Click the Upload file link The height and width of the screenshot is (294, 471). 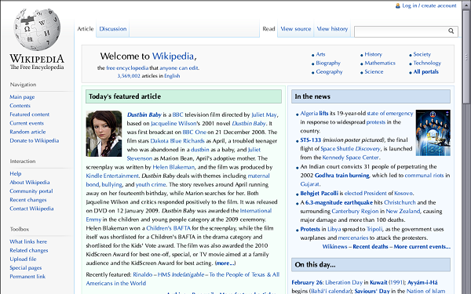pyautogui.click(x=23, y=259)
